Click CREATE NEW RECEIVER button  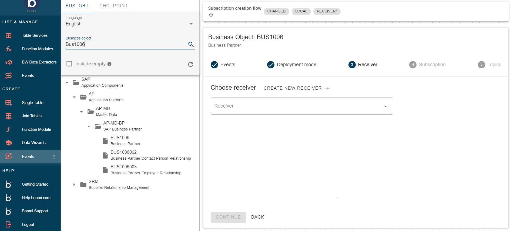click(296, 88)
